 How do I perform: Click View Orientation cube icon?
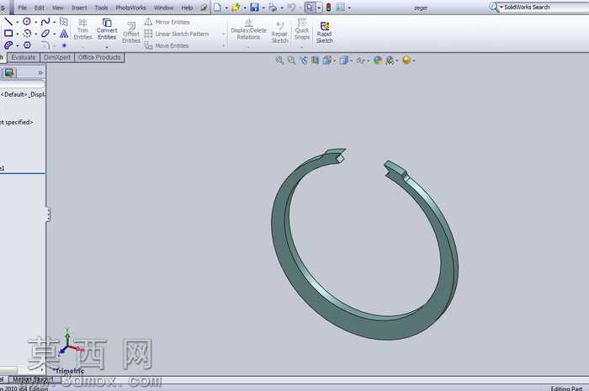pos(326,60)
